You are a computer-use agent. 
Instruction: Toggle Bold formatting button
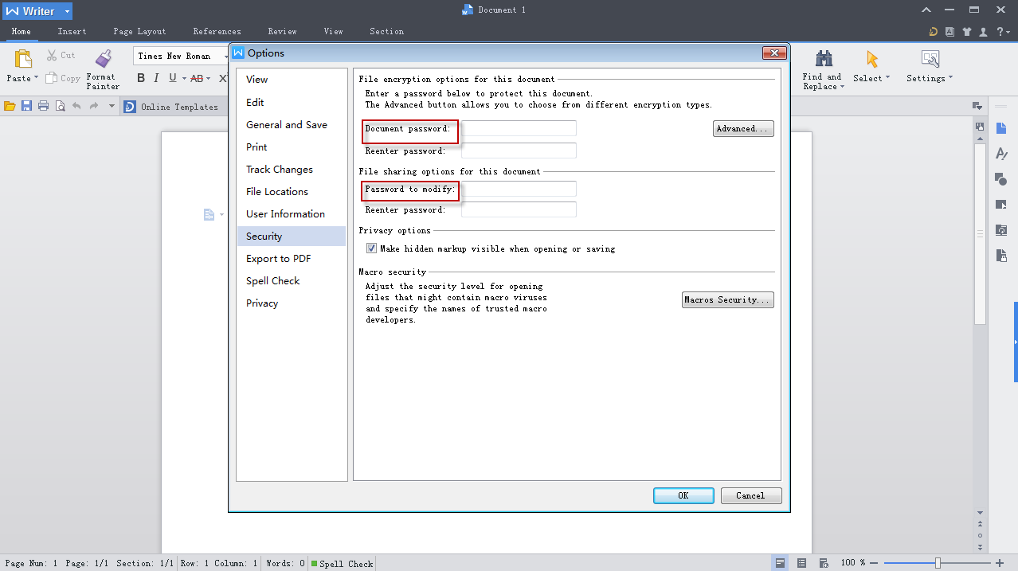point(141,78)
